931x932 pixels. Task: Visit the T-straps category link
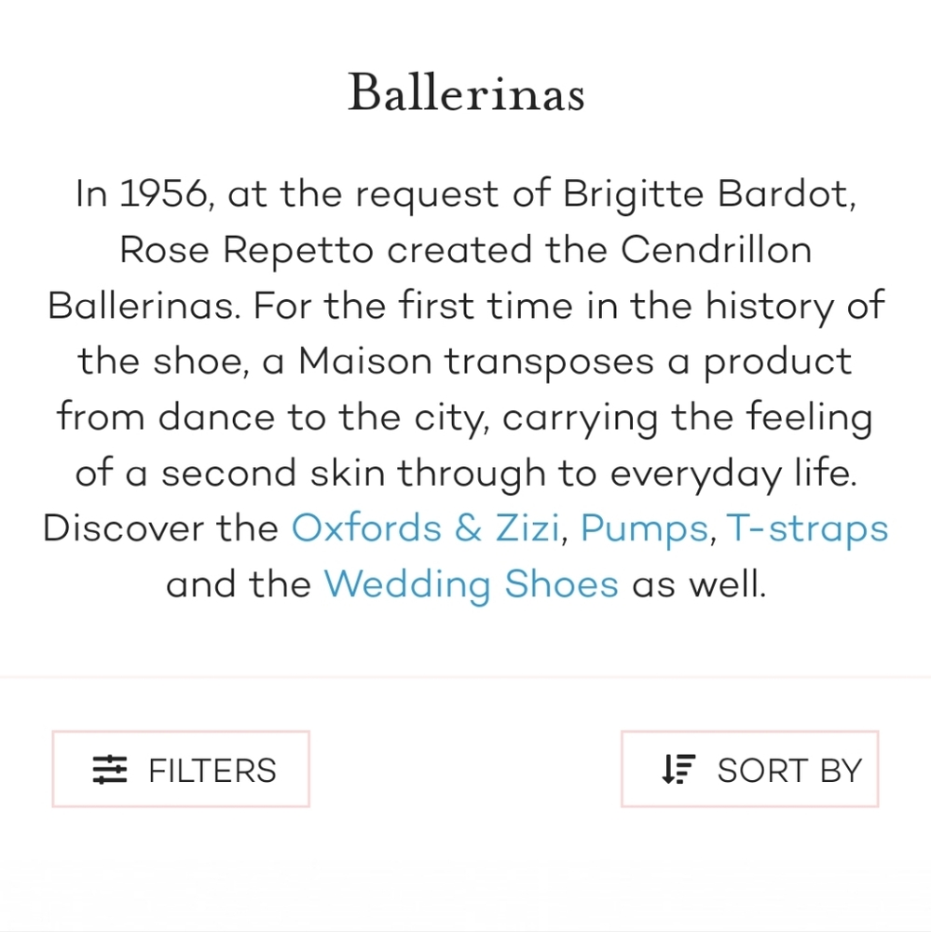click(807, 529)
